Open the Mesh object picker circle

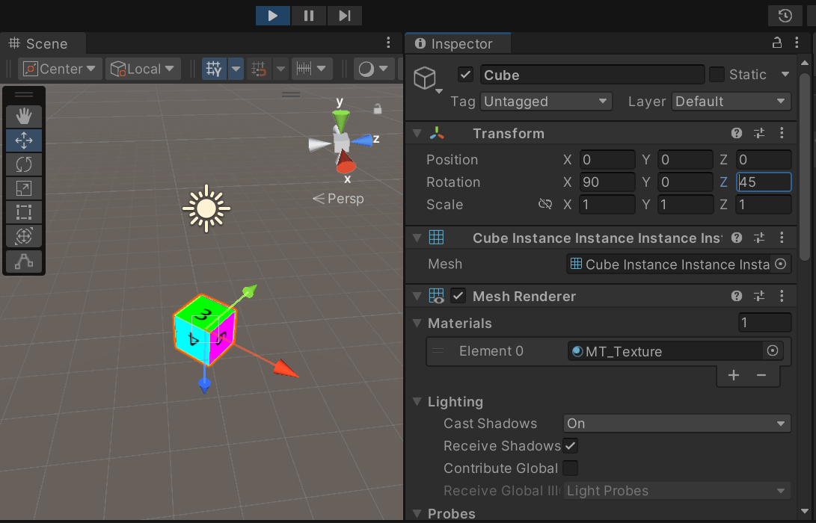coord(780,264)
